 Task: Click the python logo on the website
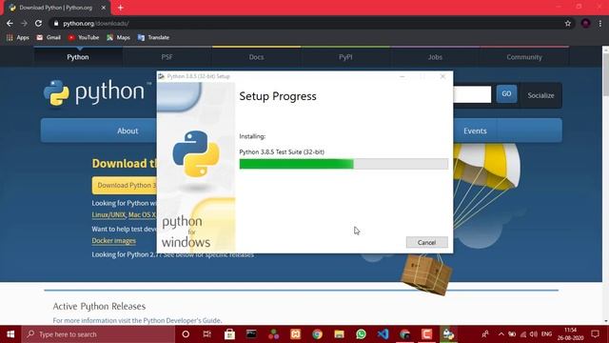97,92
